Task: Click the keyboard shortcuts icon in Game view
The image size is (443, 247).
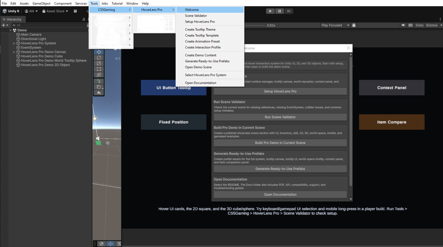Action: tap(410, 25)
